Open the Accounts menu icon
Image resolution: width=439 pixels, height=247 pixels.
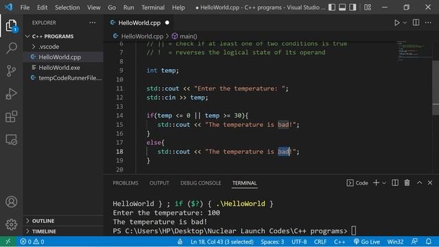click(11, 202)
